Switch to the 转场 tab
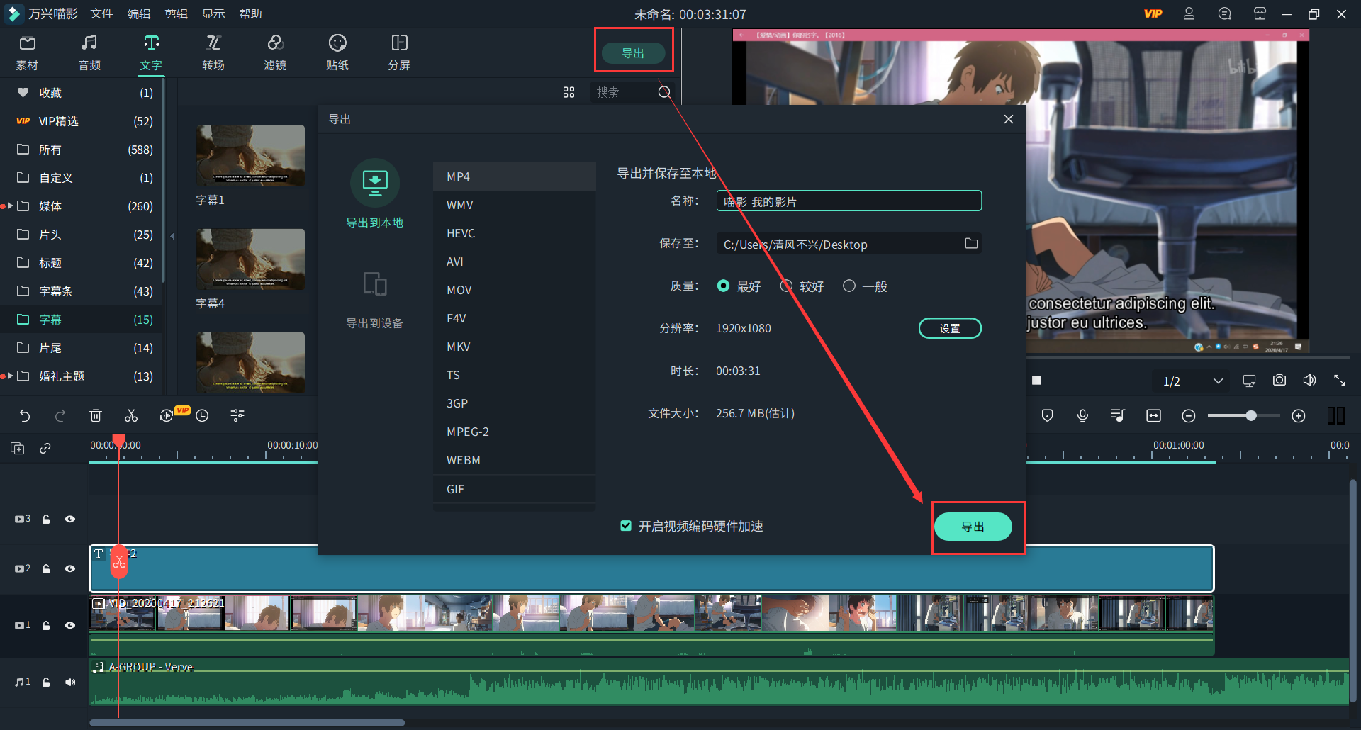This screenshot has width=1361, height=730. tap(213, 52)
